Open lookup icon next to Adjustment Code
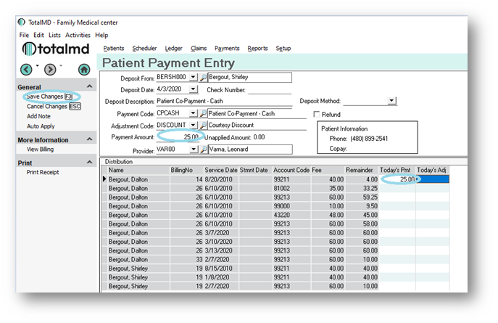The width and height of the screenshot is (498, 323). coord(204,125)
